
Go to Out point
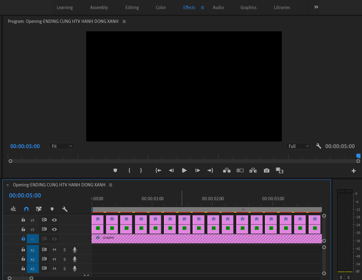coord(210,170)
